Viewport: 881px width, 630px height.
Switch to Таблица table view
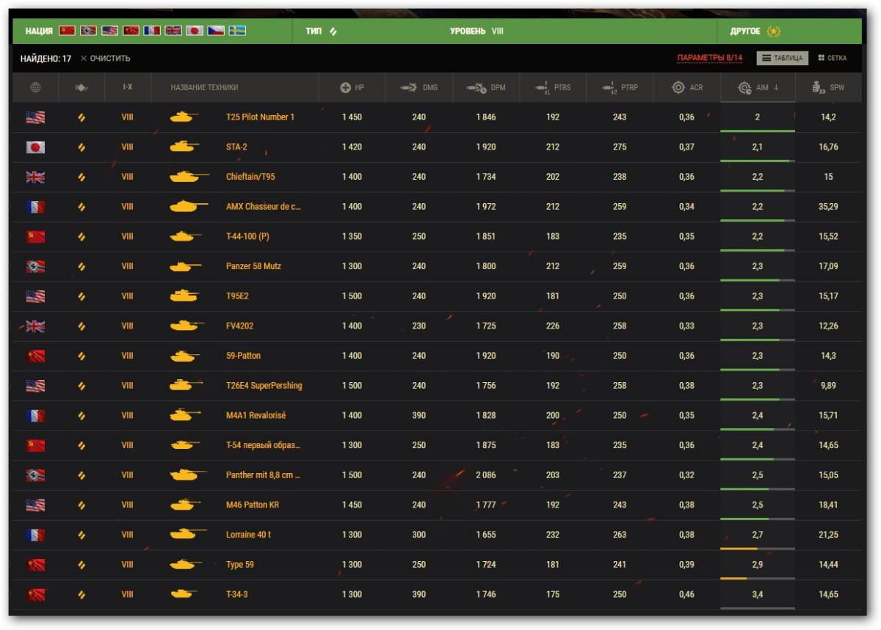pyautogui.click(x=782, y=58)
